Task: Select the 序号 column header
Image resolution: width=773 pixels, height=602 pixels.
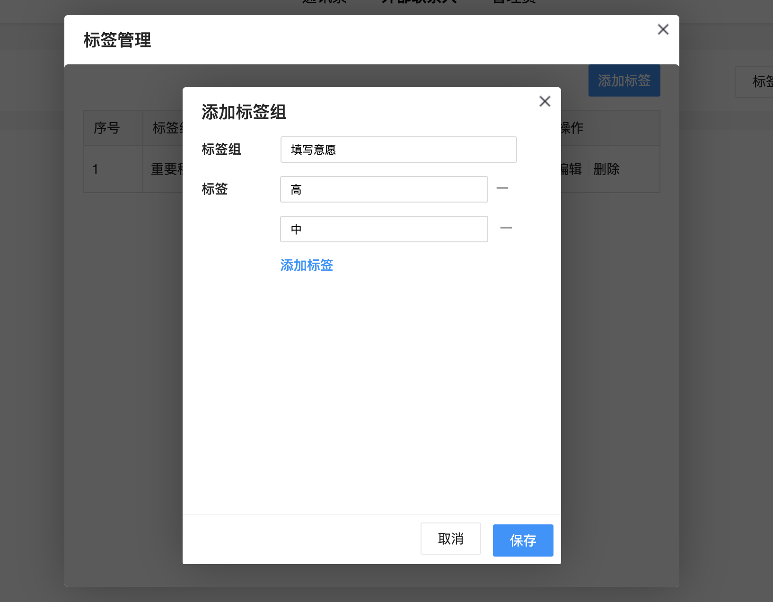Action: [114, 128]
